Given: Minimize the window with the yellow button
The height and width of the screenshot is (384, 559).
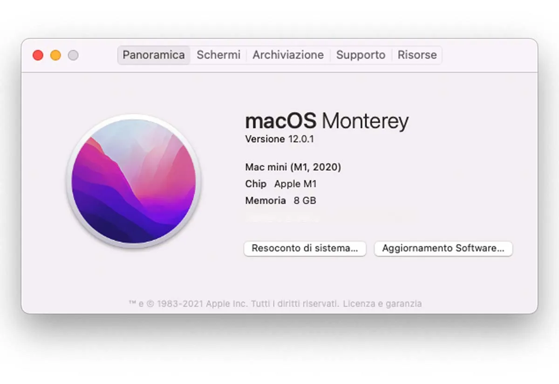Looking at the screenshot, I should 55,55.
